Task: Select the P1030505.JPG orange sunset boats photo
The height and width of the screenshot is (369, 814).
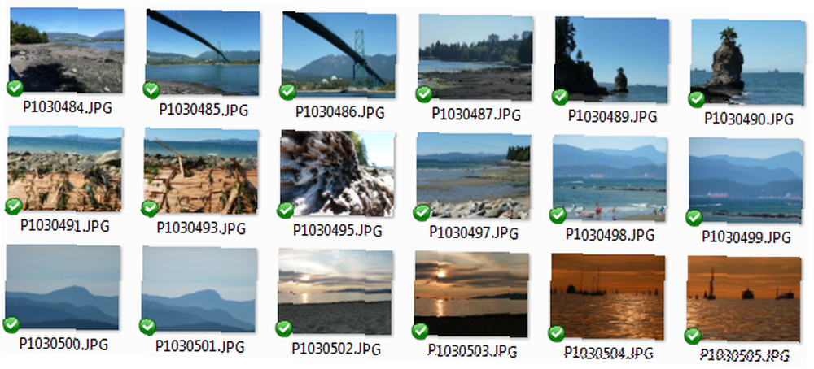Action: tap(743, 299)
